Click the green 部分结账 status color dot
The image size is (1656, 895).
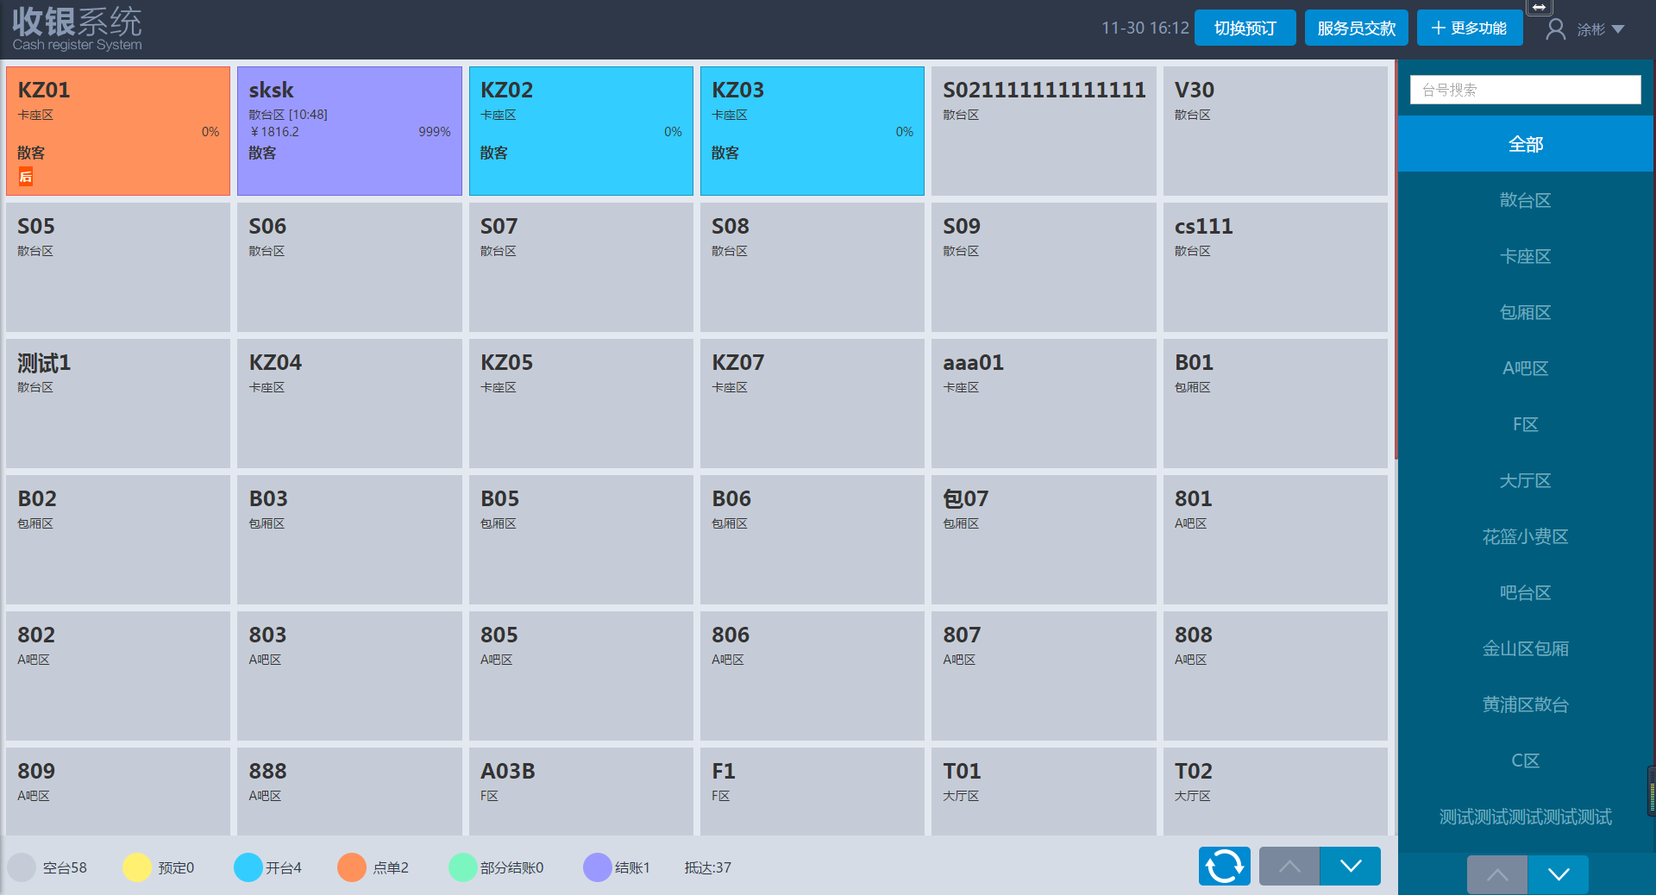(463, 867)
